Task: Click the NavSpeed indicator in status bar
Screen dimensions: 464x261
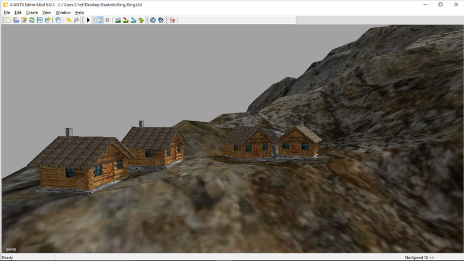Action: click(x=419, y=258)
